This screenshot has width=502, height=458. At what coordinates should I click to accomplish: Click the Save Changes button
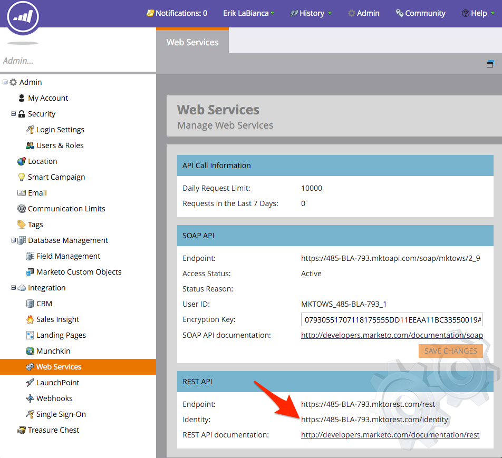point(450,351)
